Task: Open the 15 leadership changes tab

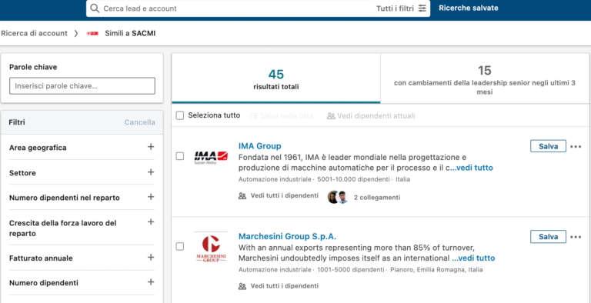Action: [x=485, y=78]
